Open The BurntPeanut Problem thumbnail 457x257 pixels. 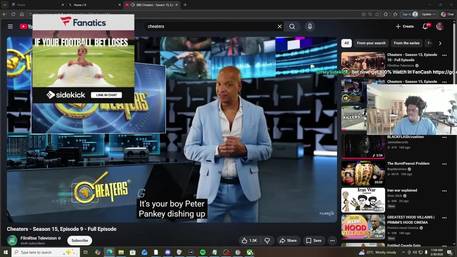[363, 173]
